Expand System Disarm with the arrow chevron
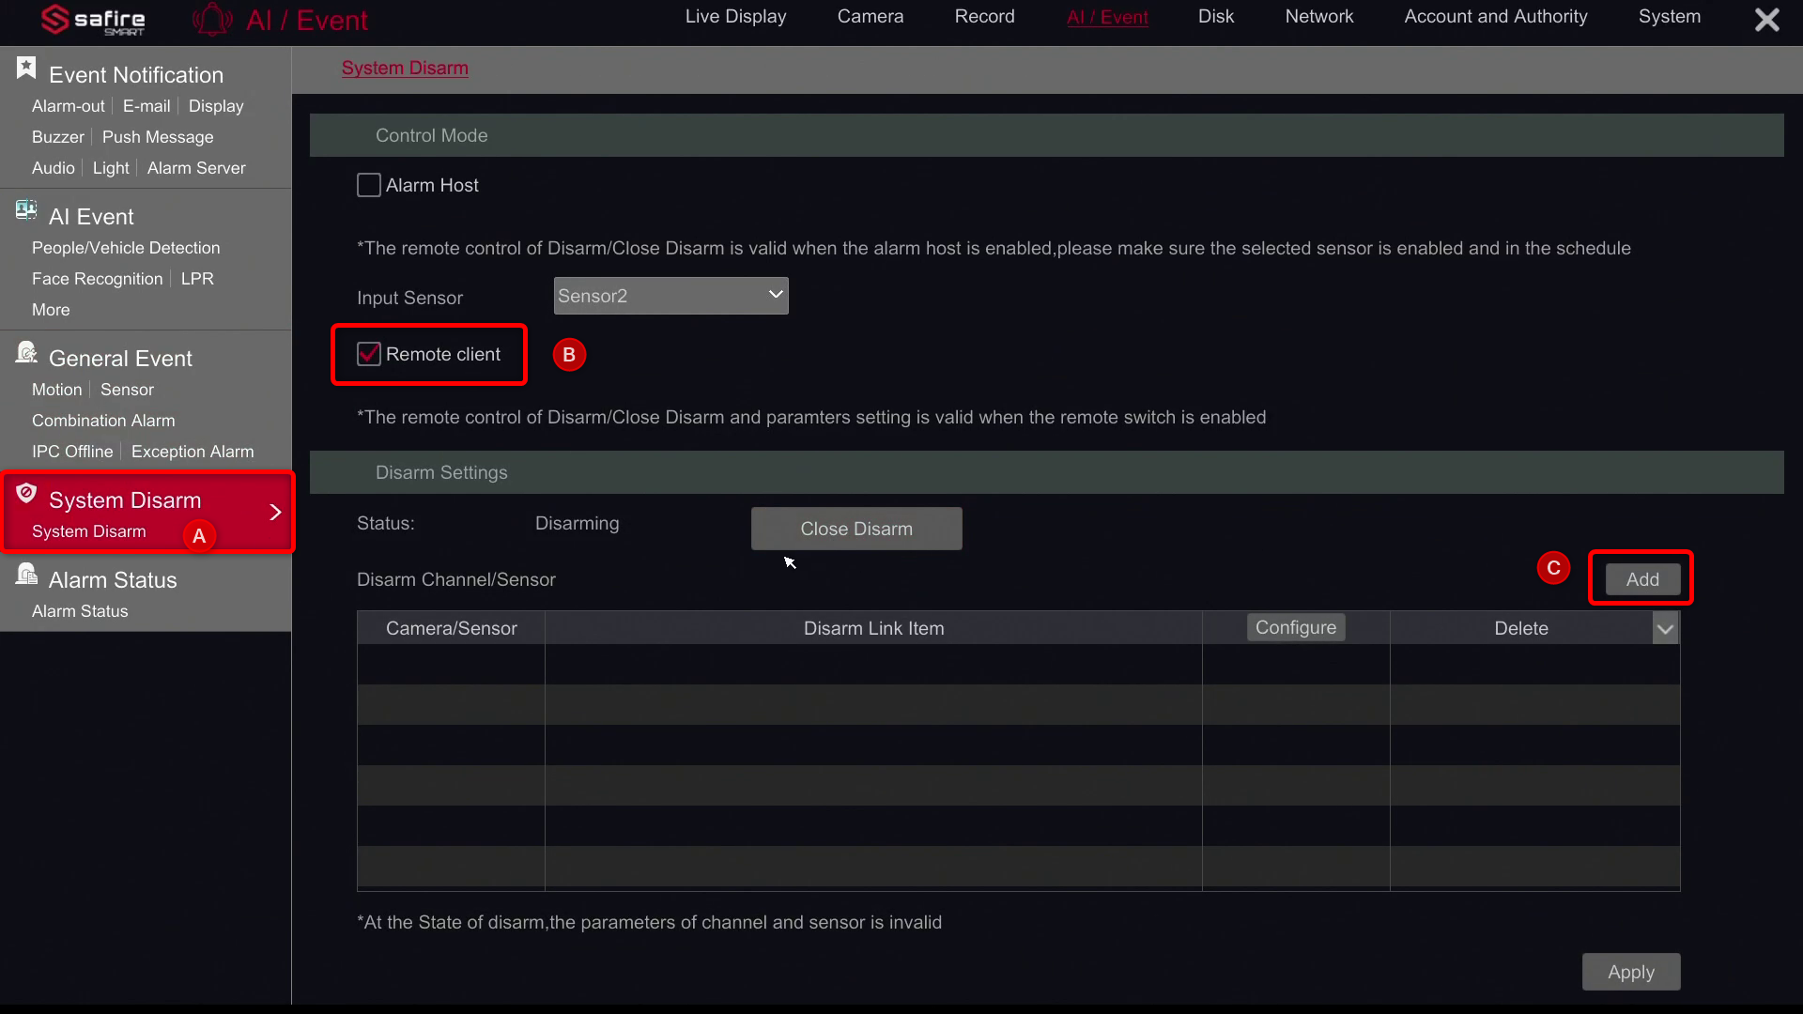 pos(275,512)
